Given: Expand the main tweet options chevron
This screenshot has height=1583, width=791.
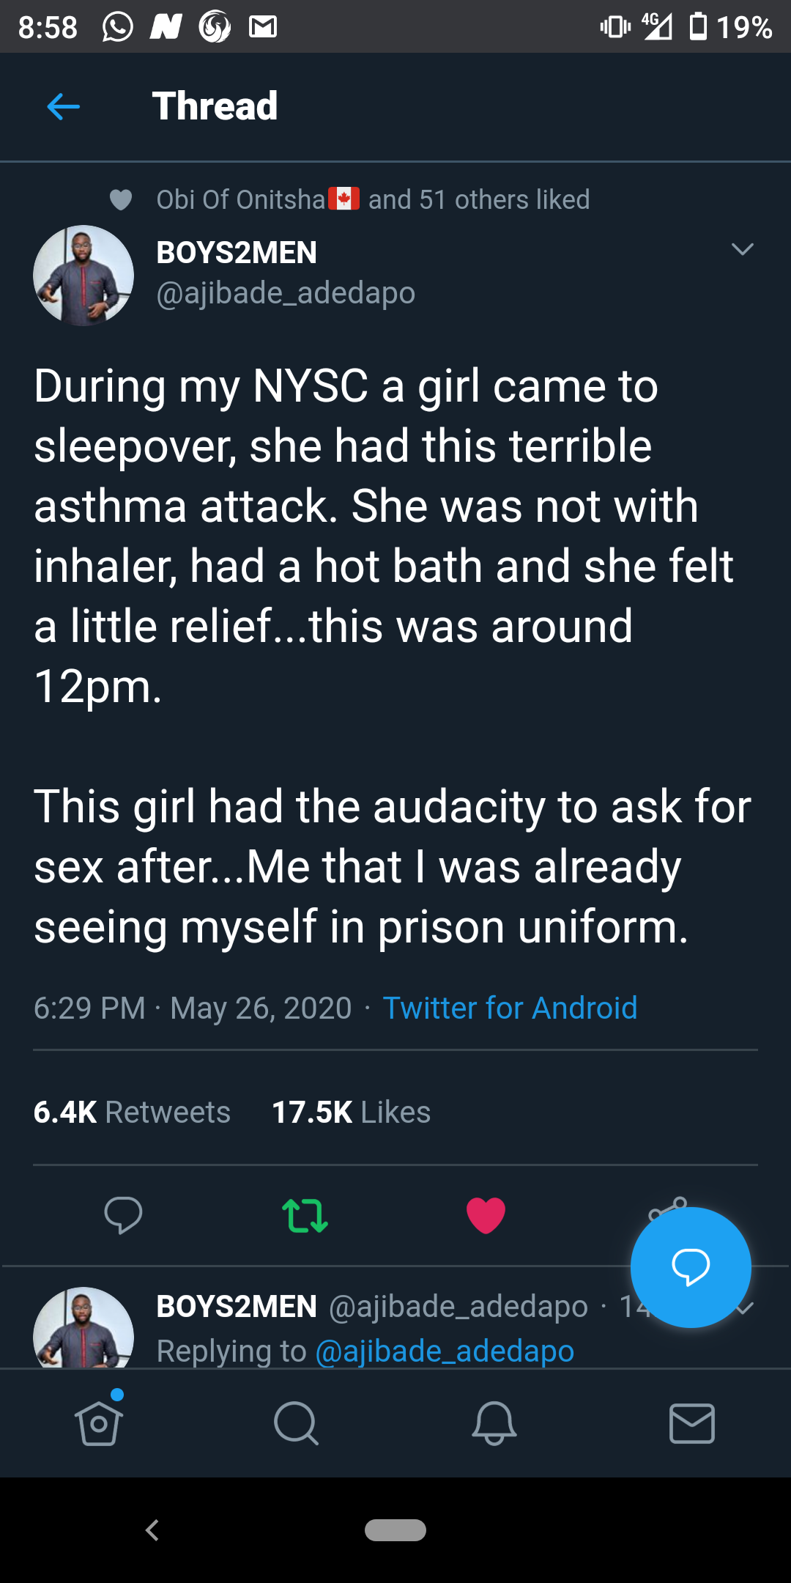Looking at the screenshot, I should pyautogui.click(x=742, y=250).
